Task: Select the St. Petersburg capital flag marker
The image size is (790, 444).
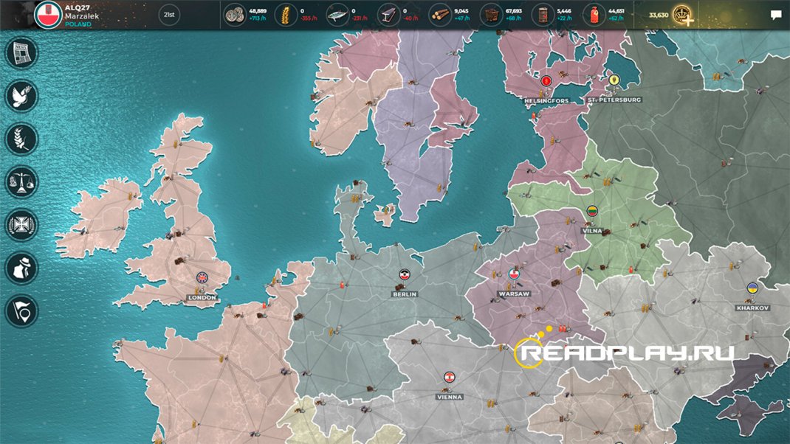Action: pos(614,80)
